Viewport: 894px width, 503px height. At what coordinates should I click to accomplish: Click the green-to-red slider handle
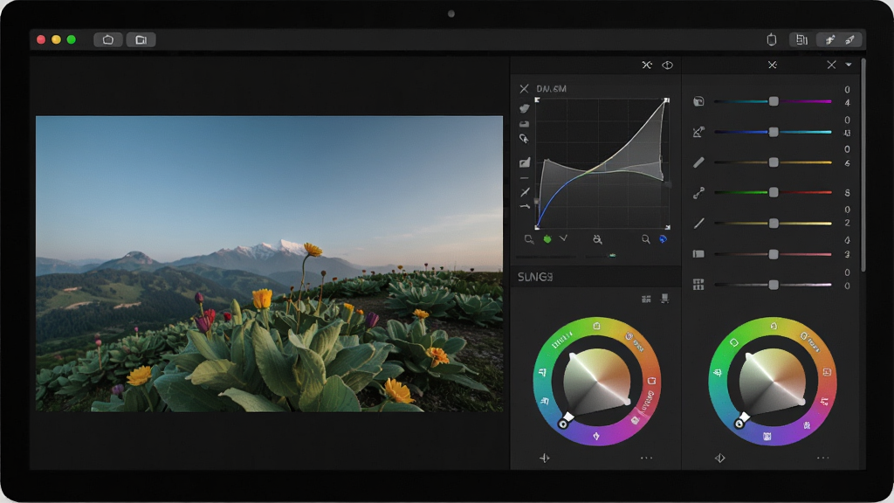point(774,193)
